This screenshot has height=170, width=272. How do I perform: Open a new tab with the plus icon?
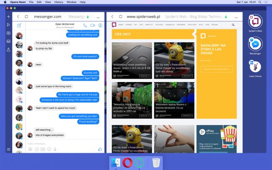coord(8,17)
